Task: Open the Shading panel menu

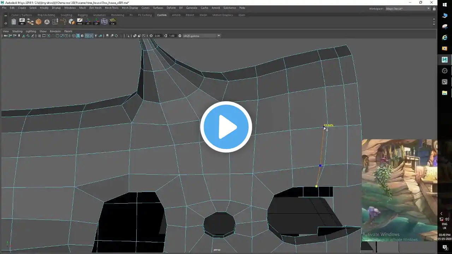Action: coord(17,31)
